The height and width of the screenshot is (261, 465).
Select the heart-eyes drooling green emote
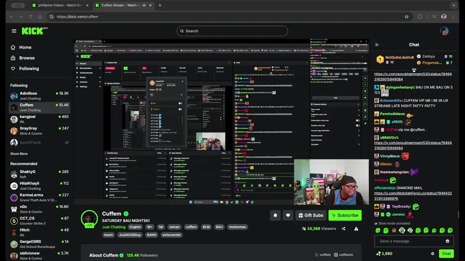(450, 230)
